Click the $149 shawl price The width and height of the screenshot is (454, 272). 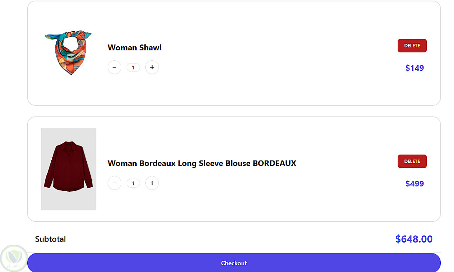pos(415,68)
